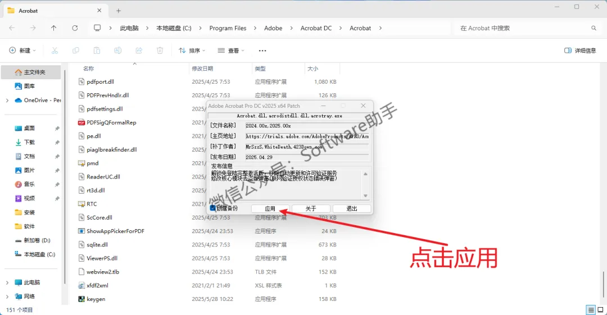Image resolution: width=607 pixels, height=315 pixels.
Task: Click the homepage URL field in patch
Action: (307, 136)
